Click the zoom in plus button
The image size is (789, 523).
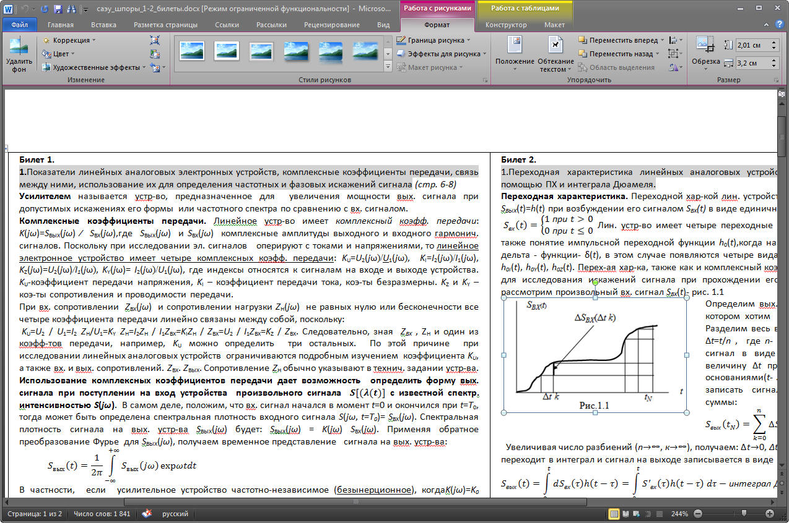pos(770,514)
